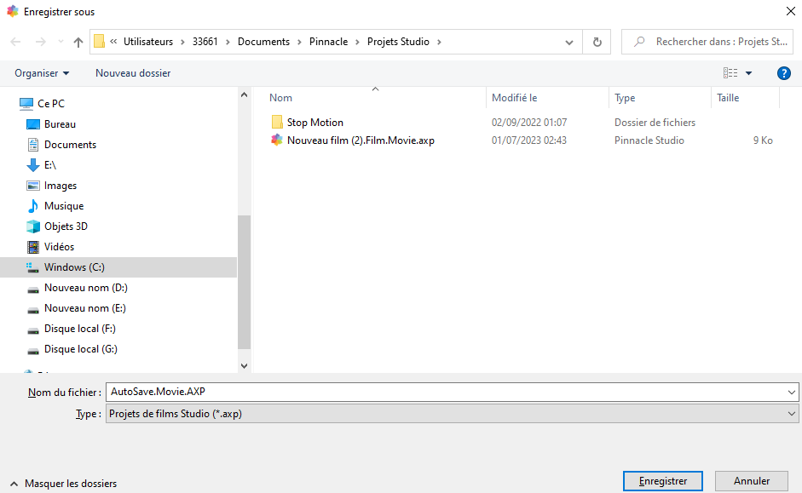This screenshot has width=802, height=493.
Task: Go back with the left arrow
Action: pos(16,42)
